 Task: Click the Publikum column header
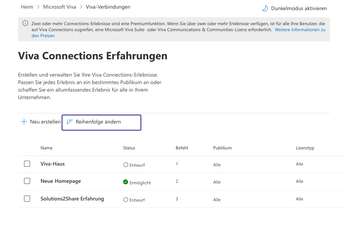pyautogui.click(x=222, y=148)
